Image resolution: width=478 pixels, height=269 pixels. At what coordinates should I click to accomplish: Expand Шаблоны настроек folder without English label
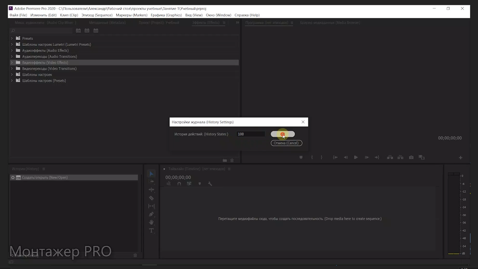(x=12, y=74)
